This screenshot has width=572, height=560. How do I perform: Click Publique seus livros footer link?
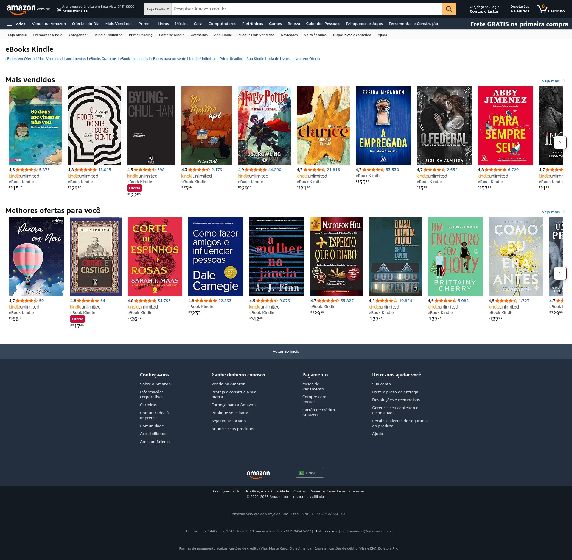coord(230,413)
